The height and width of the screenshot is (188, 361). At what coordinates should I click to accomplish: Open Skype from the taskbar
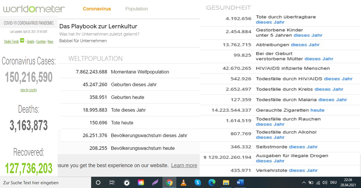[x=198, y=183]
